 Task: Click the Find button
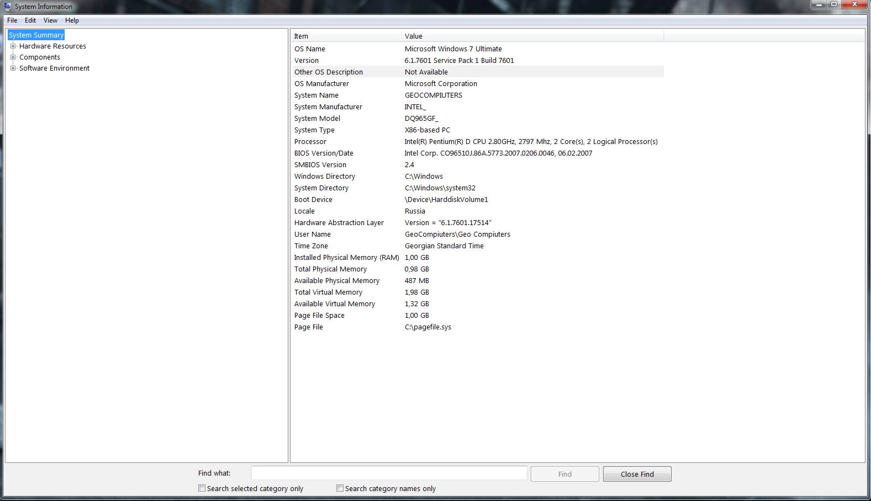(565, 474)
